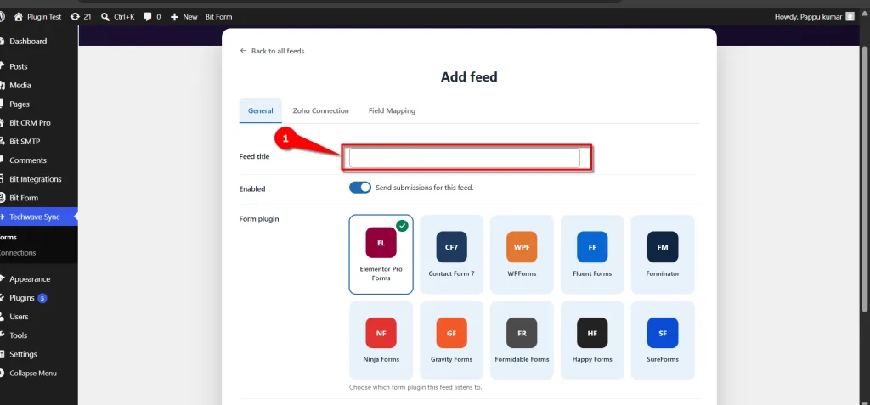Choose the Formidable Forms plugin card
Image resolution: width=870 pixels, height=405 pixels.
point(522,340)
